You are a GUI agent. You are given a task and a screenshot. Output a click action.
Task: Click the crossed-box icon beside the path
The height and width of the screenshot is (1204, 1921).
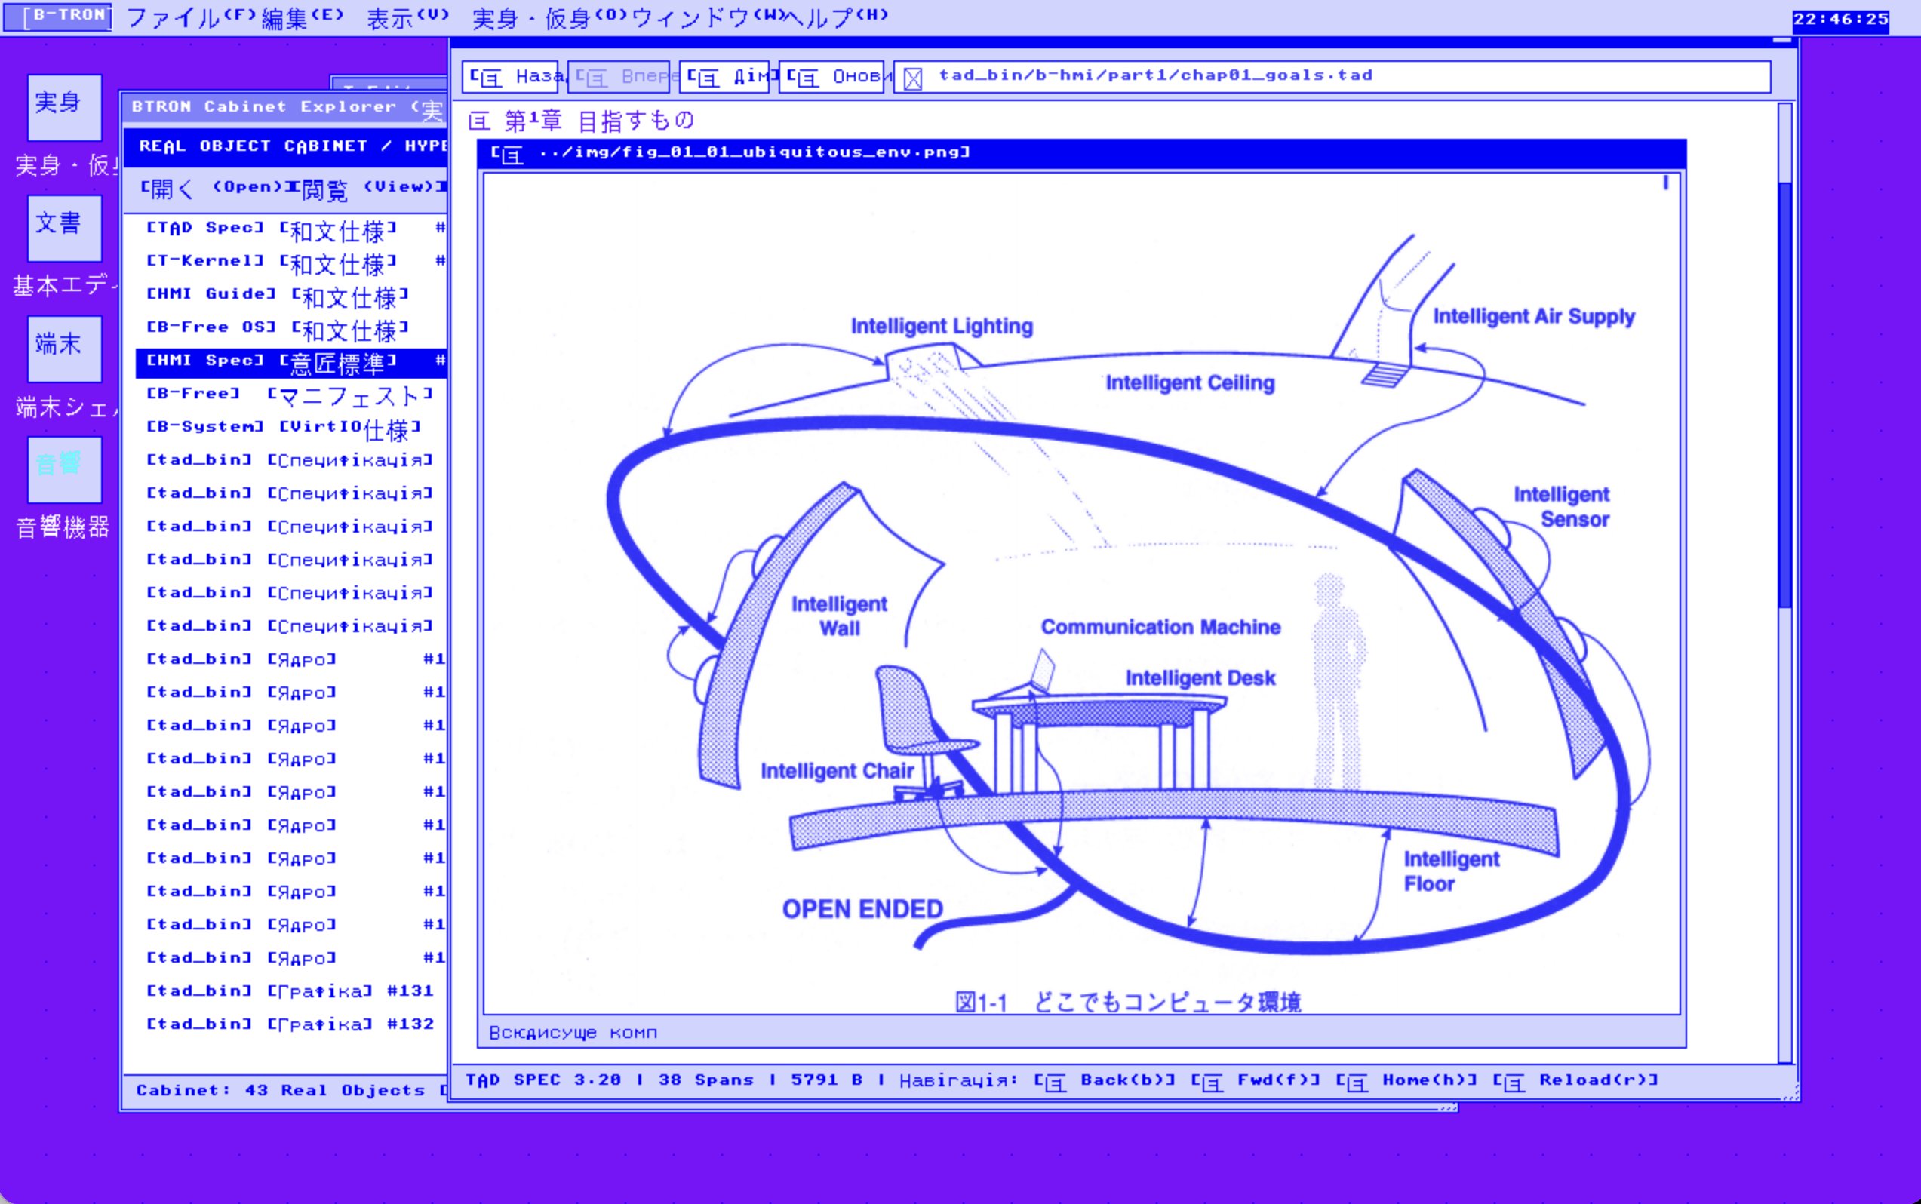[913, 78]
